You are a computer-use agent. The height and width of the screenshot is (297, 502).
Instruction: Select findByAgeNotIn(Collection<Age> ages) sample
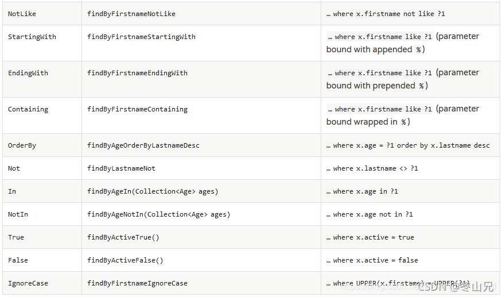[159, 214]
